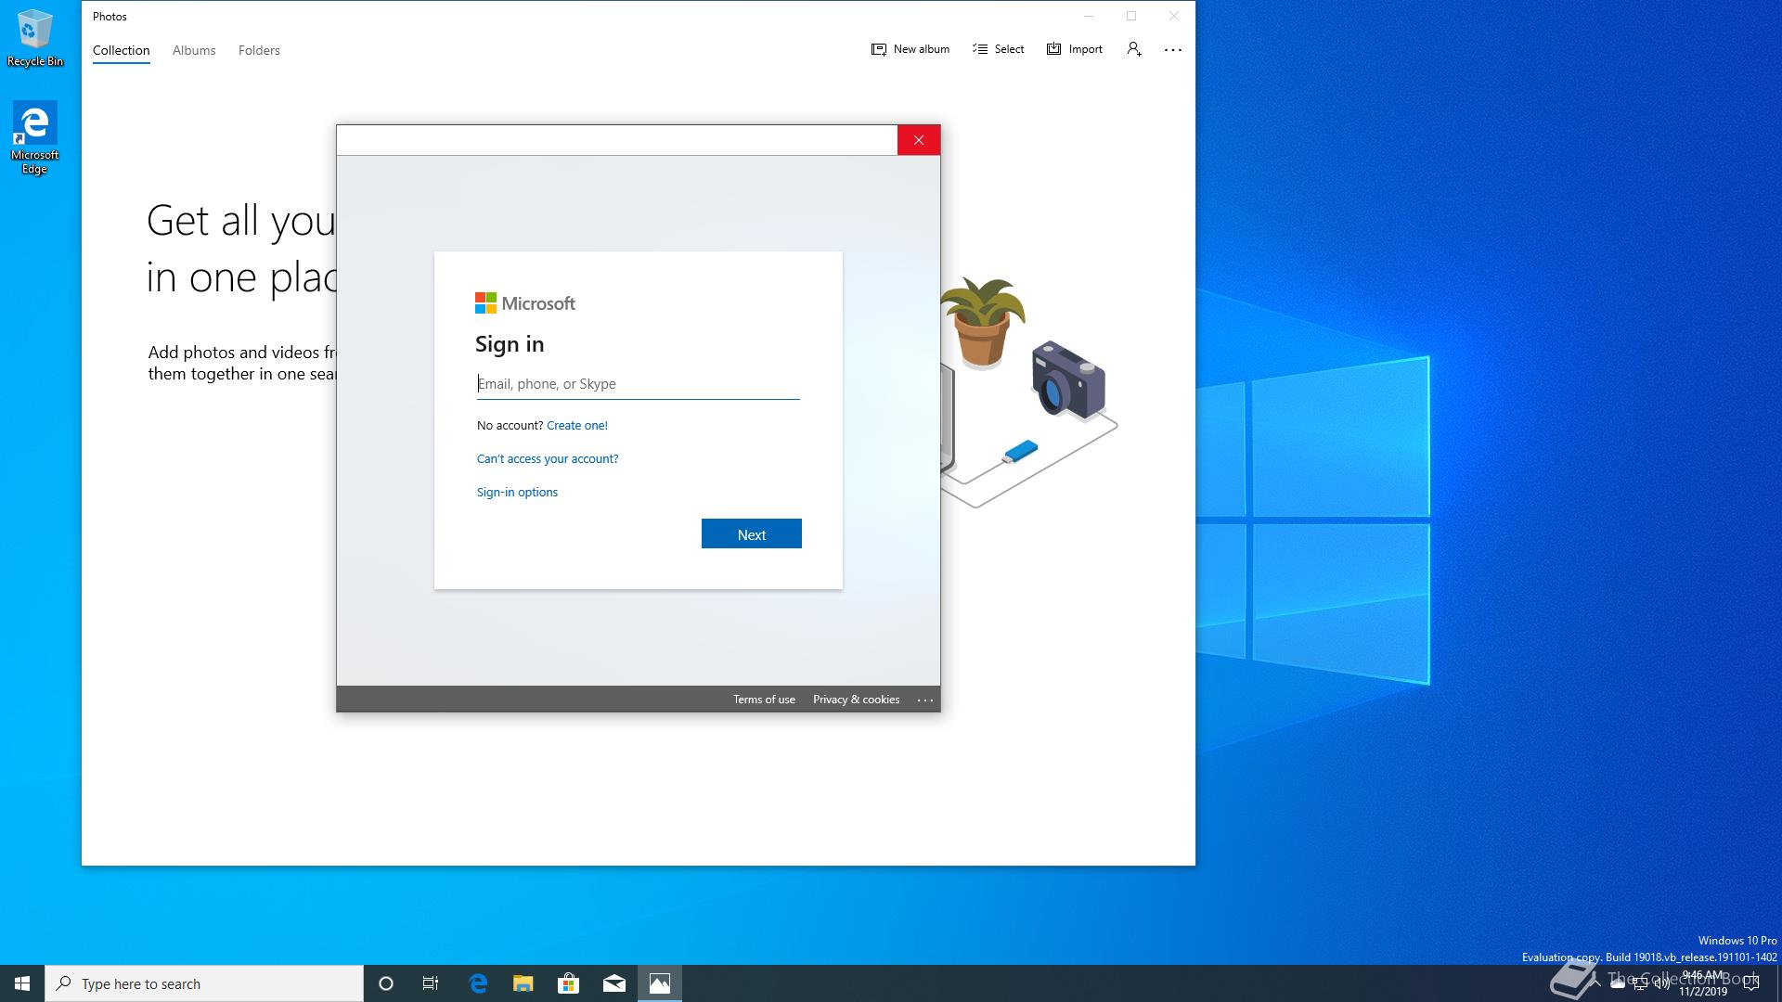Open the Terms of use link
This screenshot has width=1782, height=1002.
(x=764, y=700)
